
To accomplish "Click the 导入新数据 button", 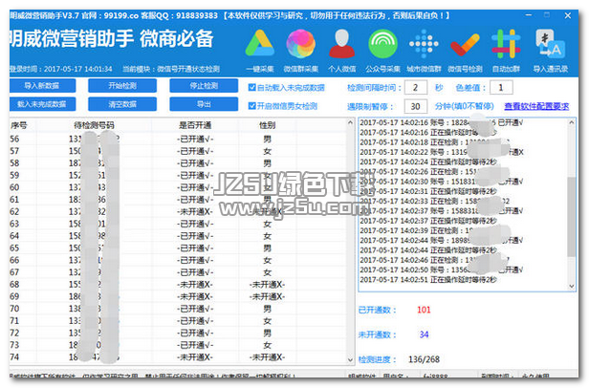I will [42, 86].
